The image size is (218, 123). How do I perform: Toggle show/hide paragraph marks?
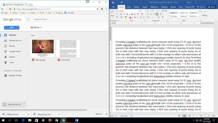(163, 17)
